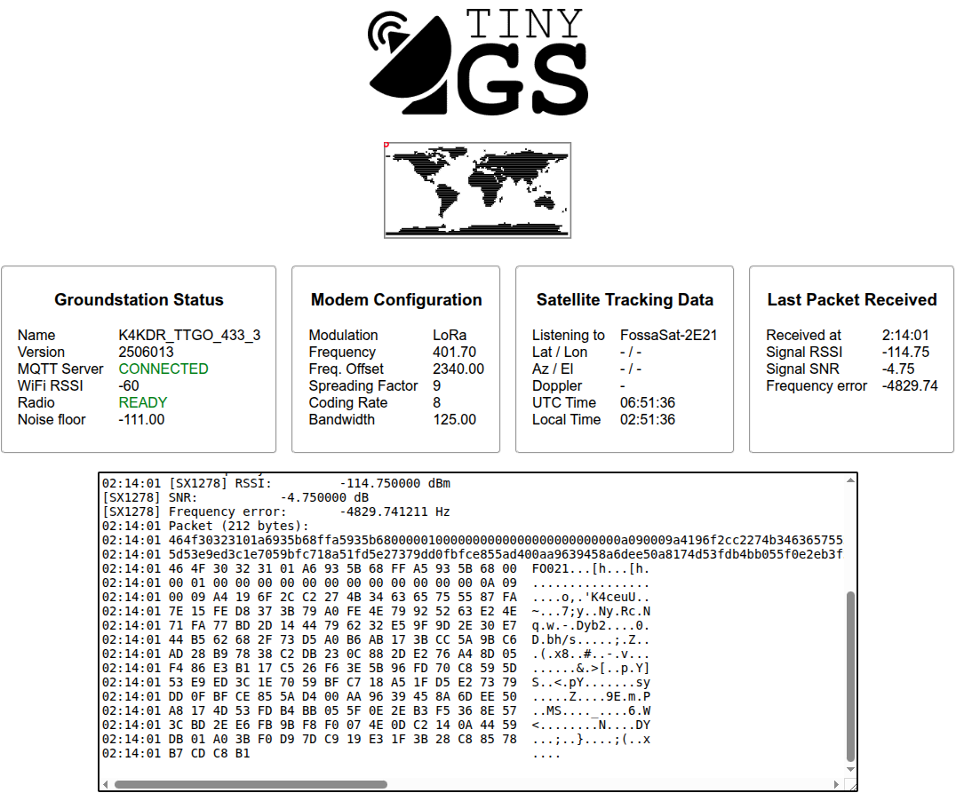Screen dimensions: 956x793
Task: Click the Signal RSSI value -114.75
Action: (906, 353)
